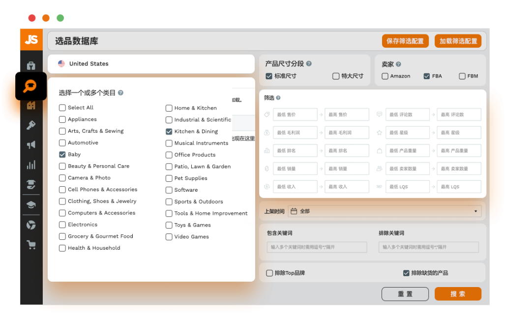Focus the 最高 收入 input field
Image resolution: width=531 pixels, height=319 pixels.
click(347, 187)
